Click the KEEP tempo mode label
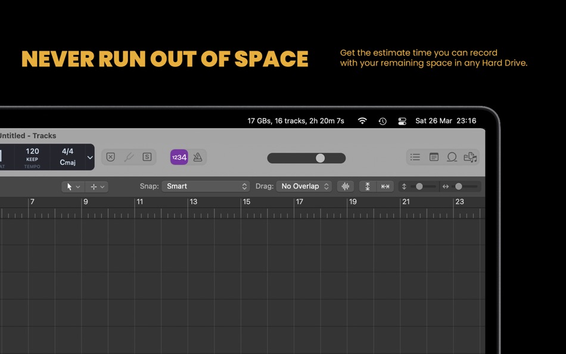This screenshot has height=354, width=566. pos(32,159)
